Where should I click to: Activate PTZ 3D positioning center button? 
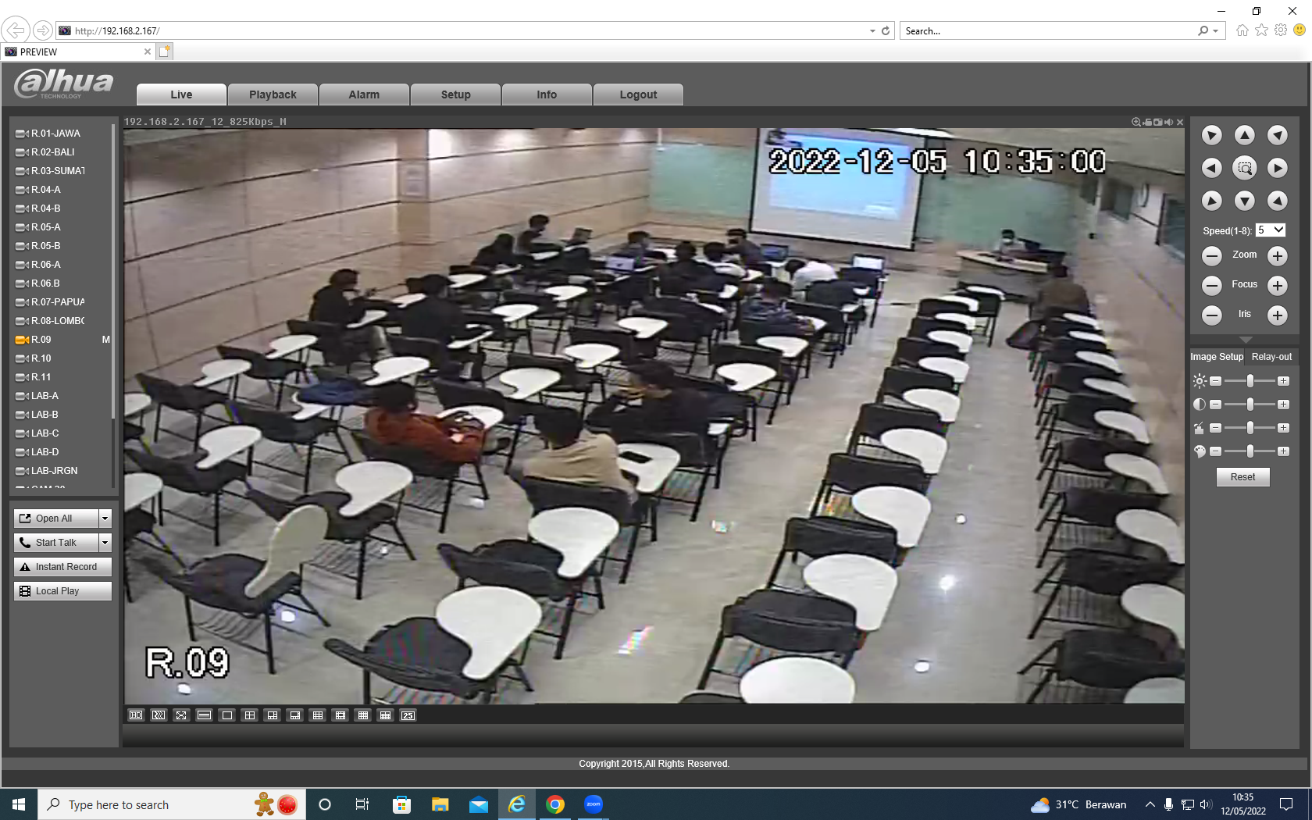tap(1245, 168)
